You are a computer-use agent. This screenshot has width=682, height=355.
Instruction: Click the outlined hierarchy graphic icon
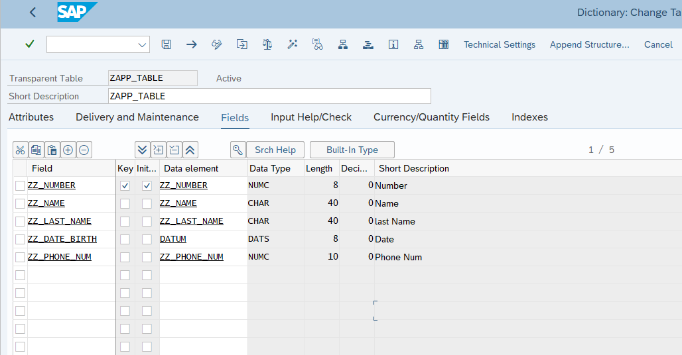pyautogui.click(x=419, y=44)
